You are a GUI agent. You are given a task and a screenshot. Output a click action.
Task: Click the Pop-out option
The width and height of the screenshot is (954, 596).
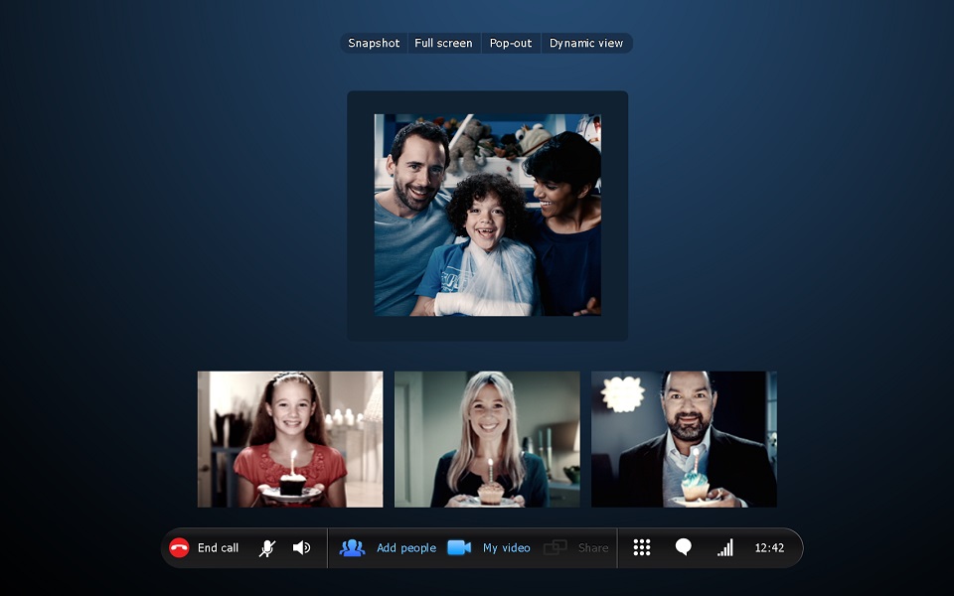click(511, 43)
